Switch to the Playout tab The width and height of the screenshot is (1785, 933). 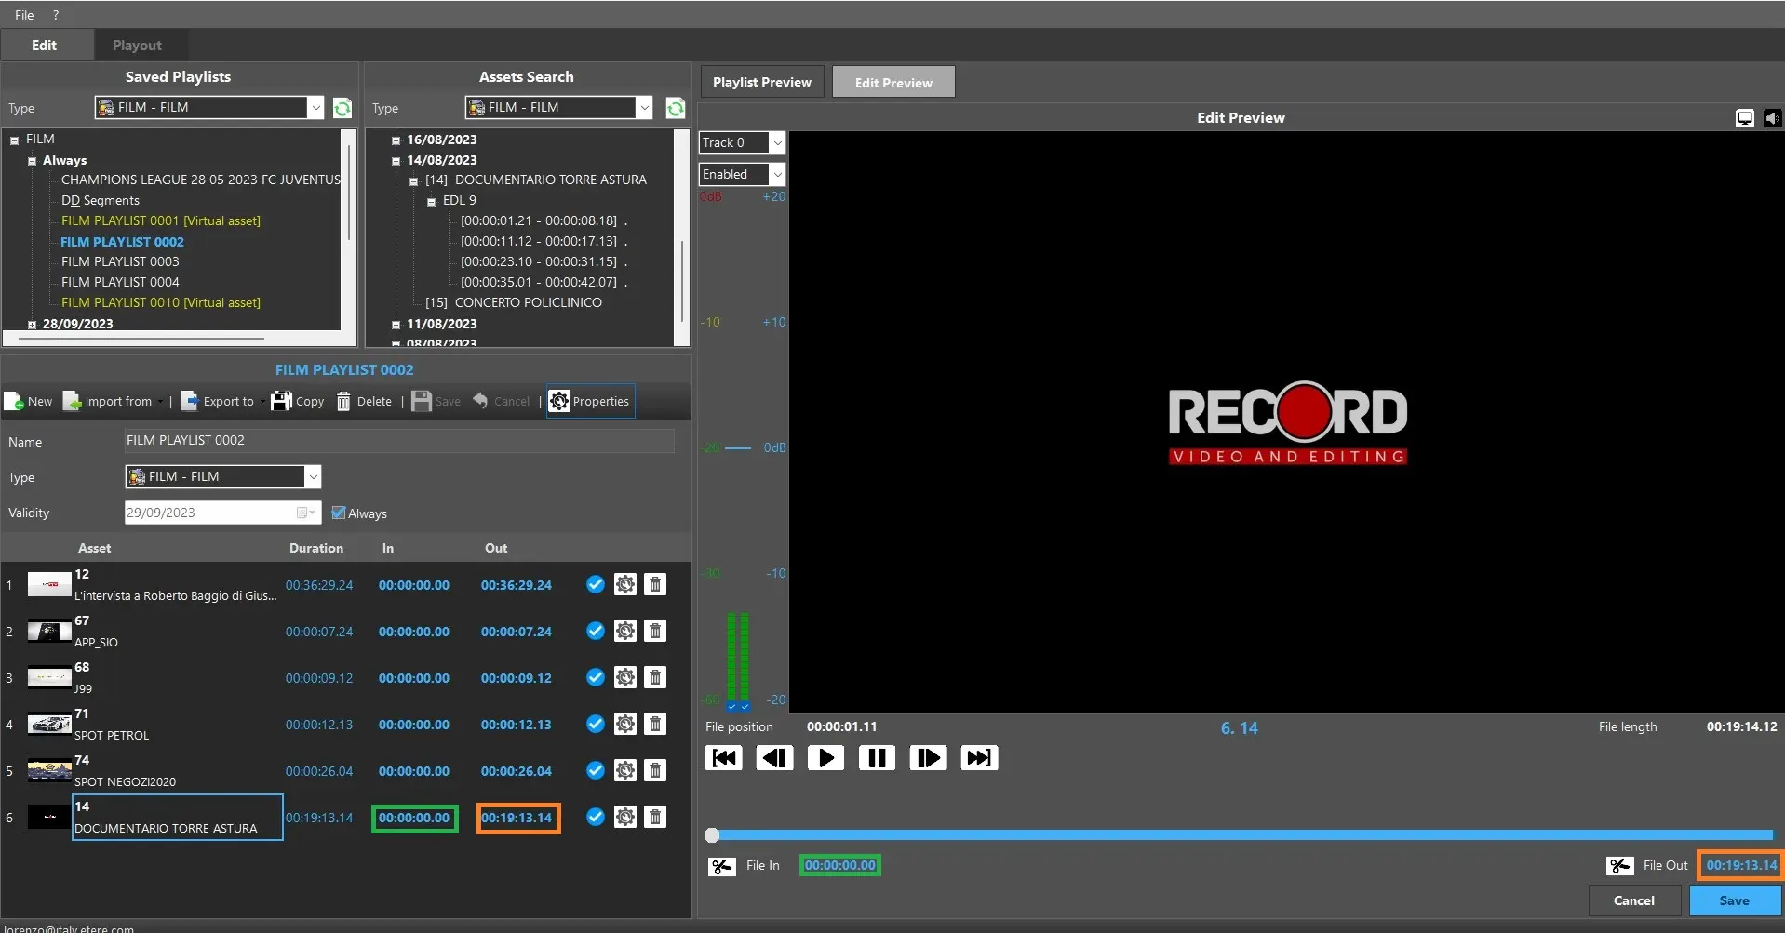[137, 46]
